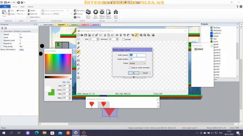The height and width of the screenshot is (136, 243).
Task: Click the Mirror horizontally icon
Action: [117, 35]
